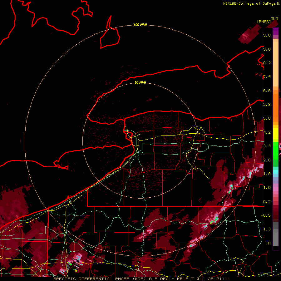281x281 pixels.
Task: Click the 5.0 value on color scale
Action: click(x=267, y=118)
